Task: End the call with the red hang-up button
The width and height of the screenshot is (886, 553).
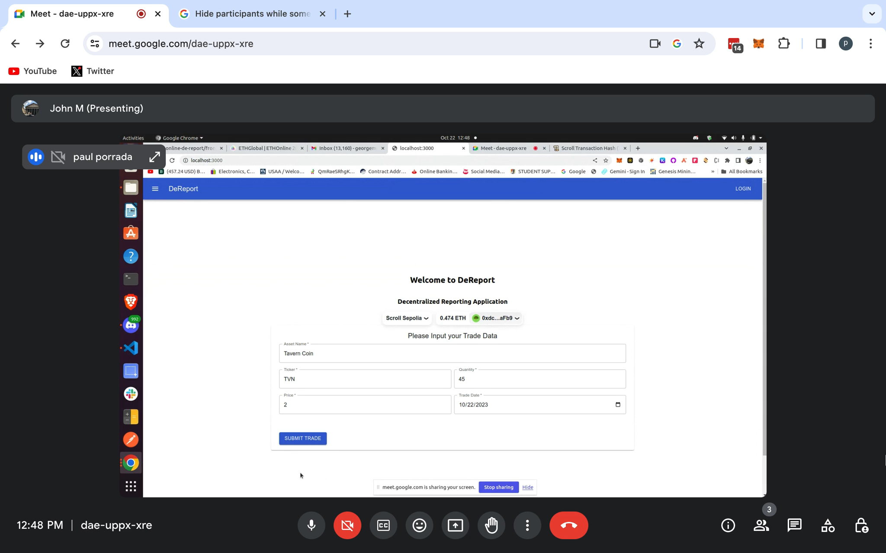Action: 568,525
